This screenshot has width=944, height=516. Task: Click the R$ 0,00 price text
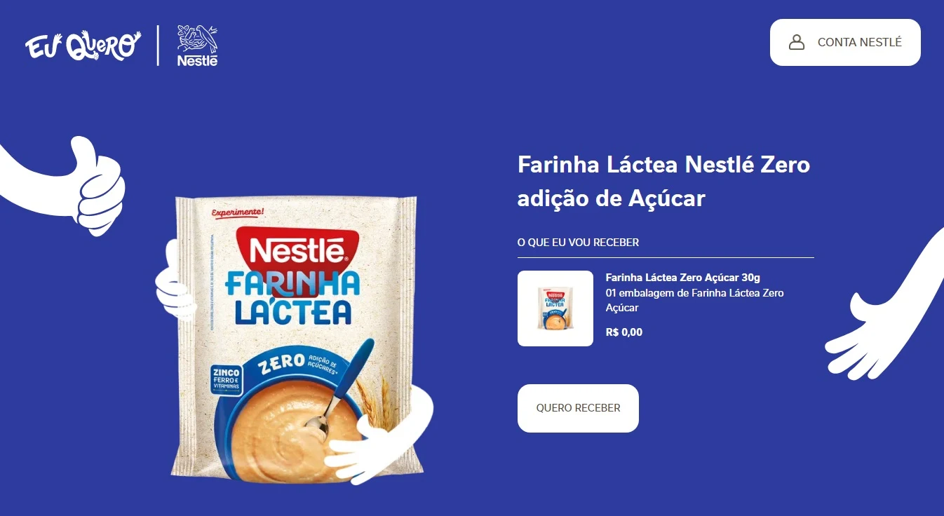[x=623, y=332]
